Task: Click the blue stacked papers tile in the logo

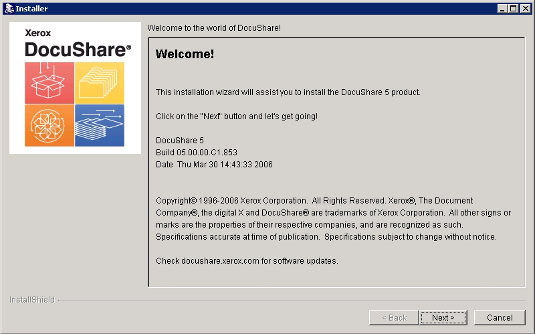Action: tap(100, 125)
